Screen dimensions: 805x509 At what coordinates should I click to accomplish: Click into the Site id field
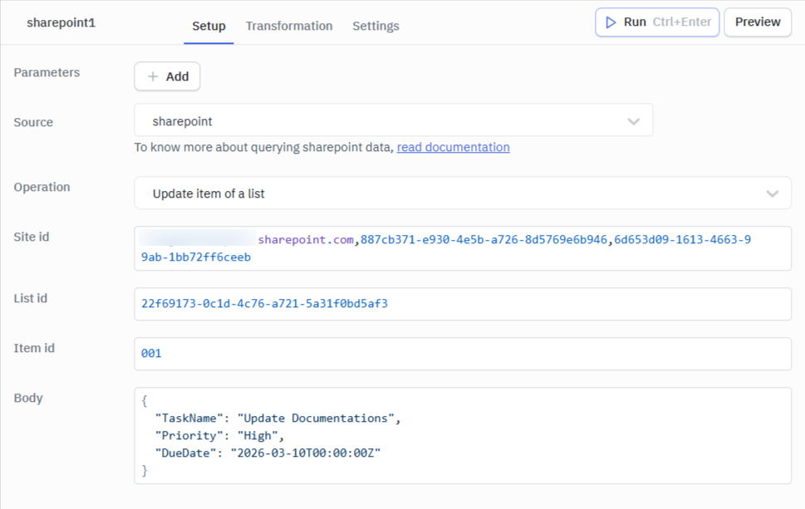tap(463, 248)
